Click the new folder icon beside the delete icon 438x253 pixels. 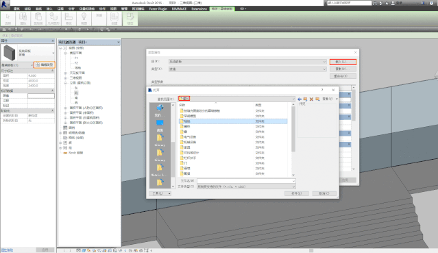(317, 99)
